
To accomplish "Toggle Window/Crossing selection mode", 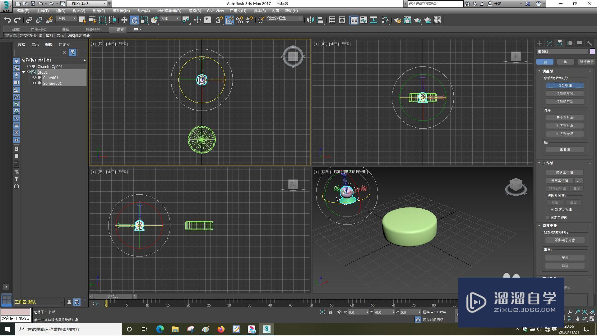I will [113, 20].
